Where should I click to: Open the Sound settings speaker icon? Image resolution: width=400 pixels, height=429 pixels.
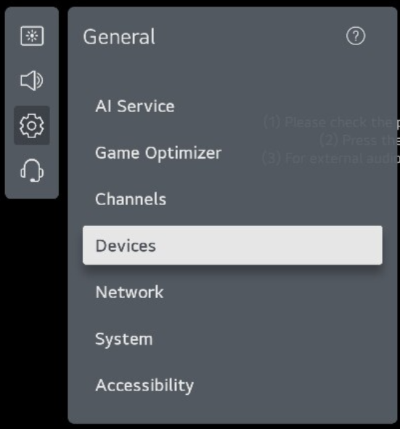pyautogui.click(x=32, y=81)
